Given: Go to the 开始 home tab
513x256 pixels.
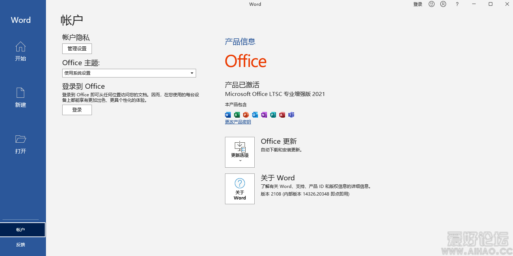Looking at the screenshot, I should (x=21, y=51).
